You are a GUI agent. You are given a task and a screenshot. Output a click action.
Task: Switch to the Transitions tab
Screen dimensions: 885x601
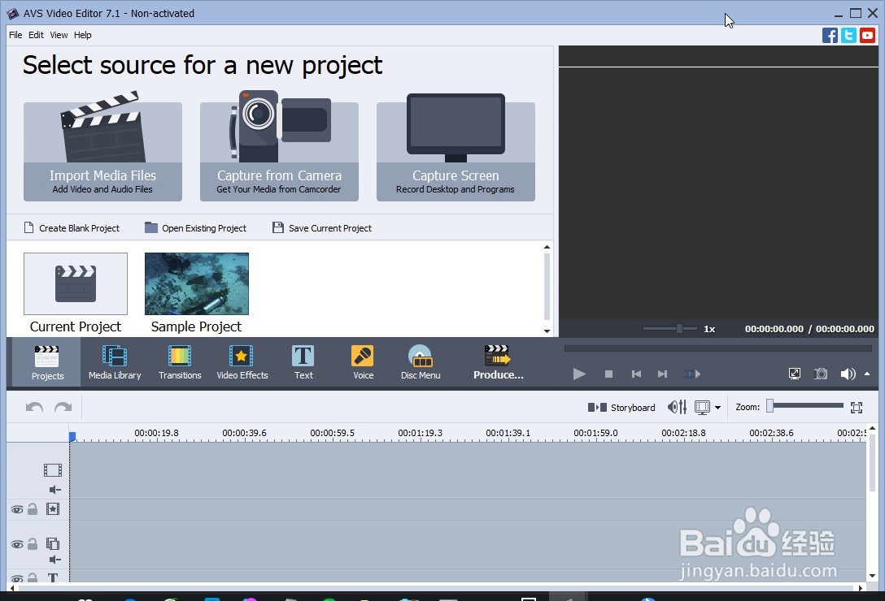180,362
